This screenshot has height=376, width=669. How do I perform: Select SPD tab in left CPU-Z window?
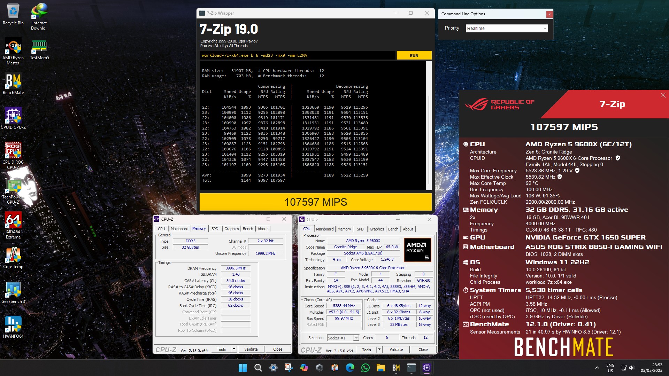[x=215, y=229]
